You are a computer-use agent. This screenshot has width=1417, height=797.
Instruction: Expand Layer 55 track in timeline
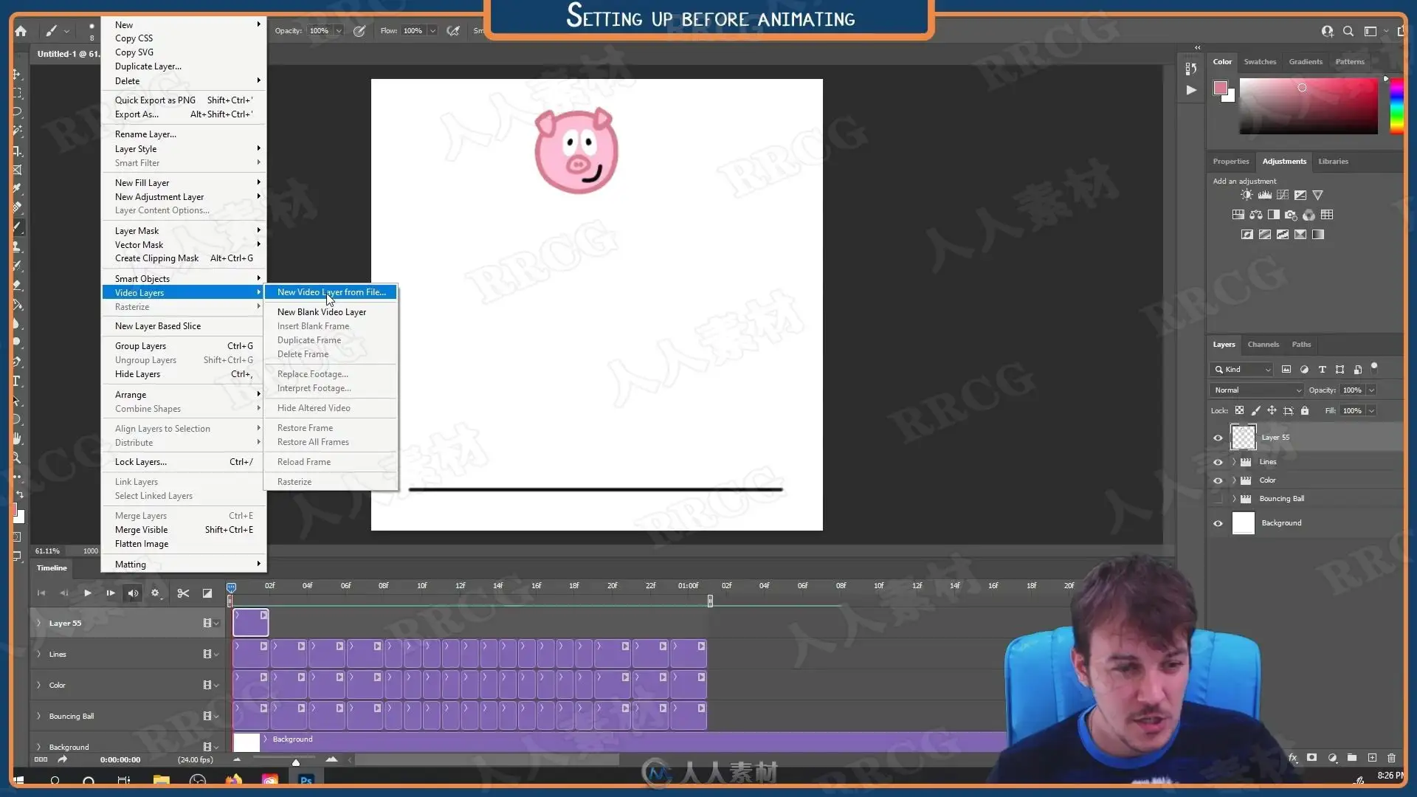(39, 623)
